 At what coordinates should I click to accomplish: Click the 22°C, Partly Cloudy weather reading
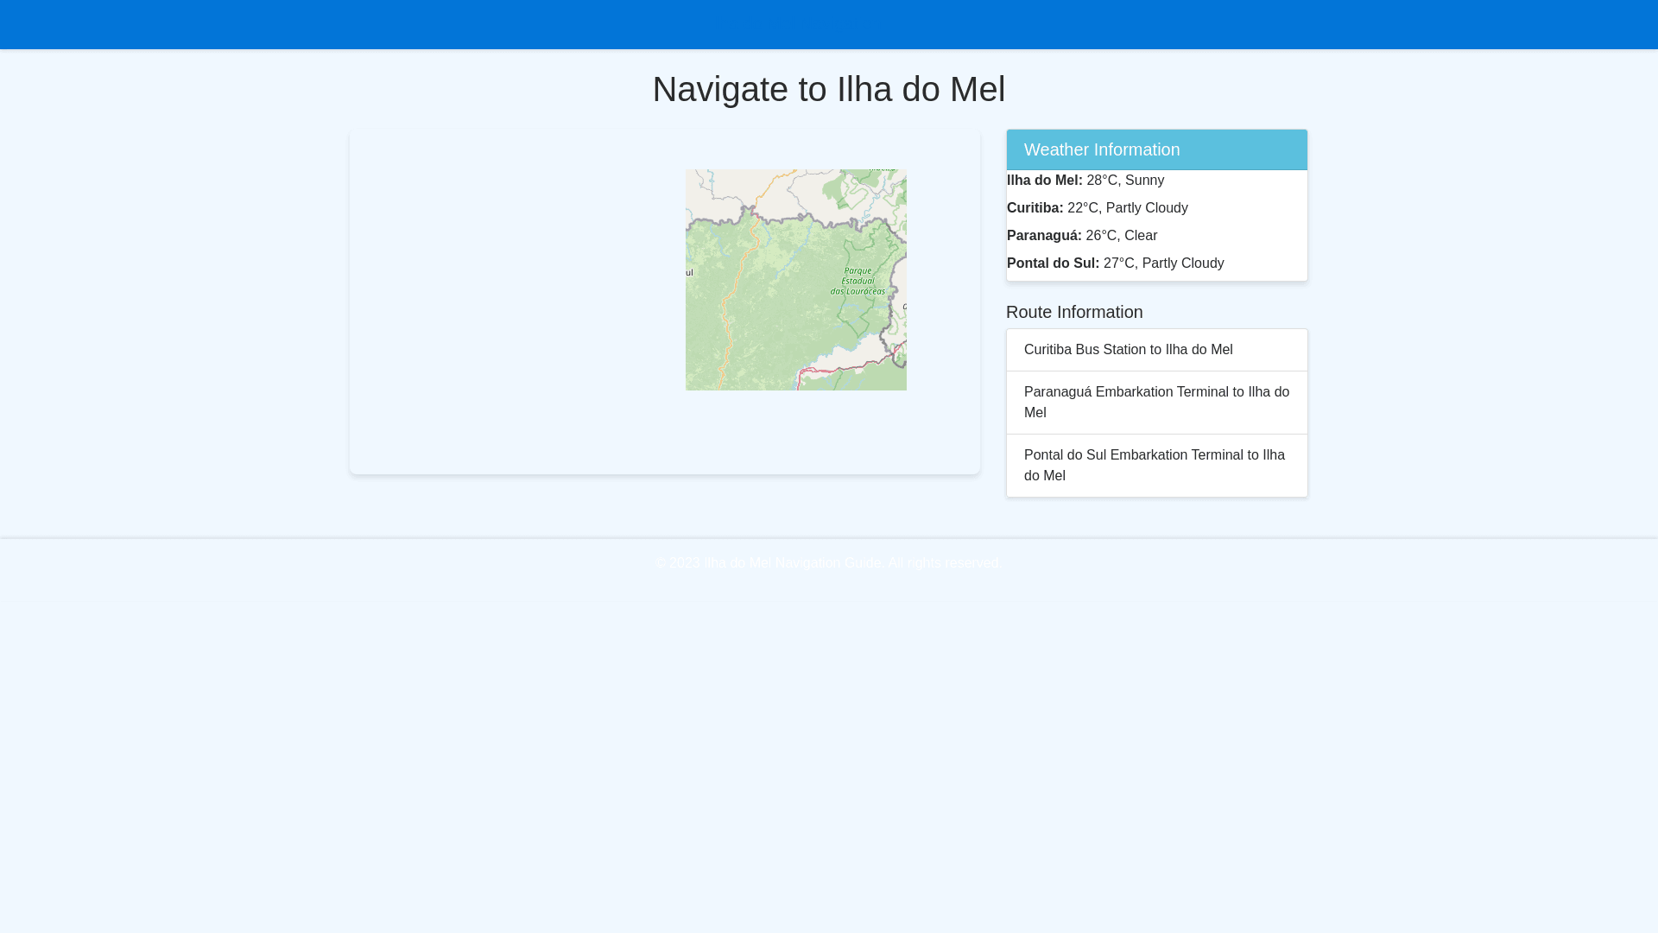(x=1127, y=208)
